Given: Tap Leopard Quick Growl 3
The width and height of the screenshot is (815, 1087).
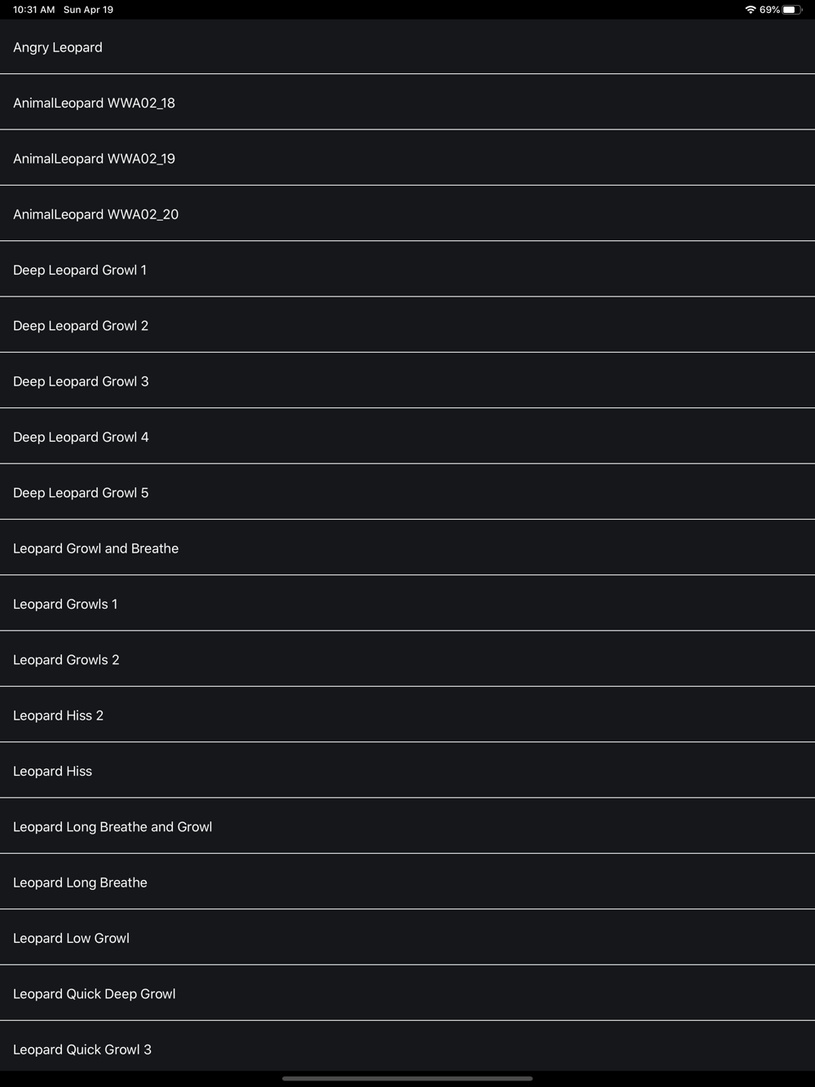Looking at the screenshot, I should tap(407, 1047).
